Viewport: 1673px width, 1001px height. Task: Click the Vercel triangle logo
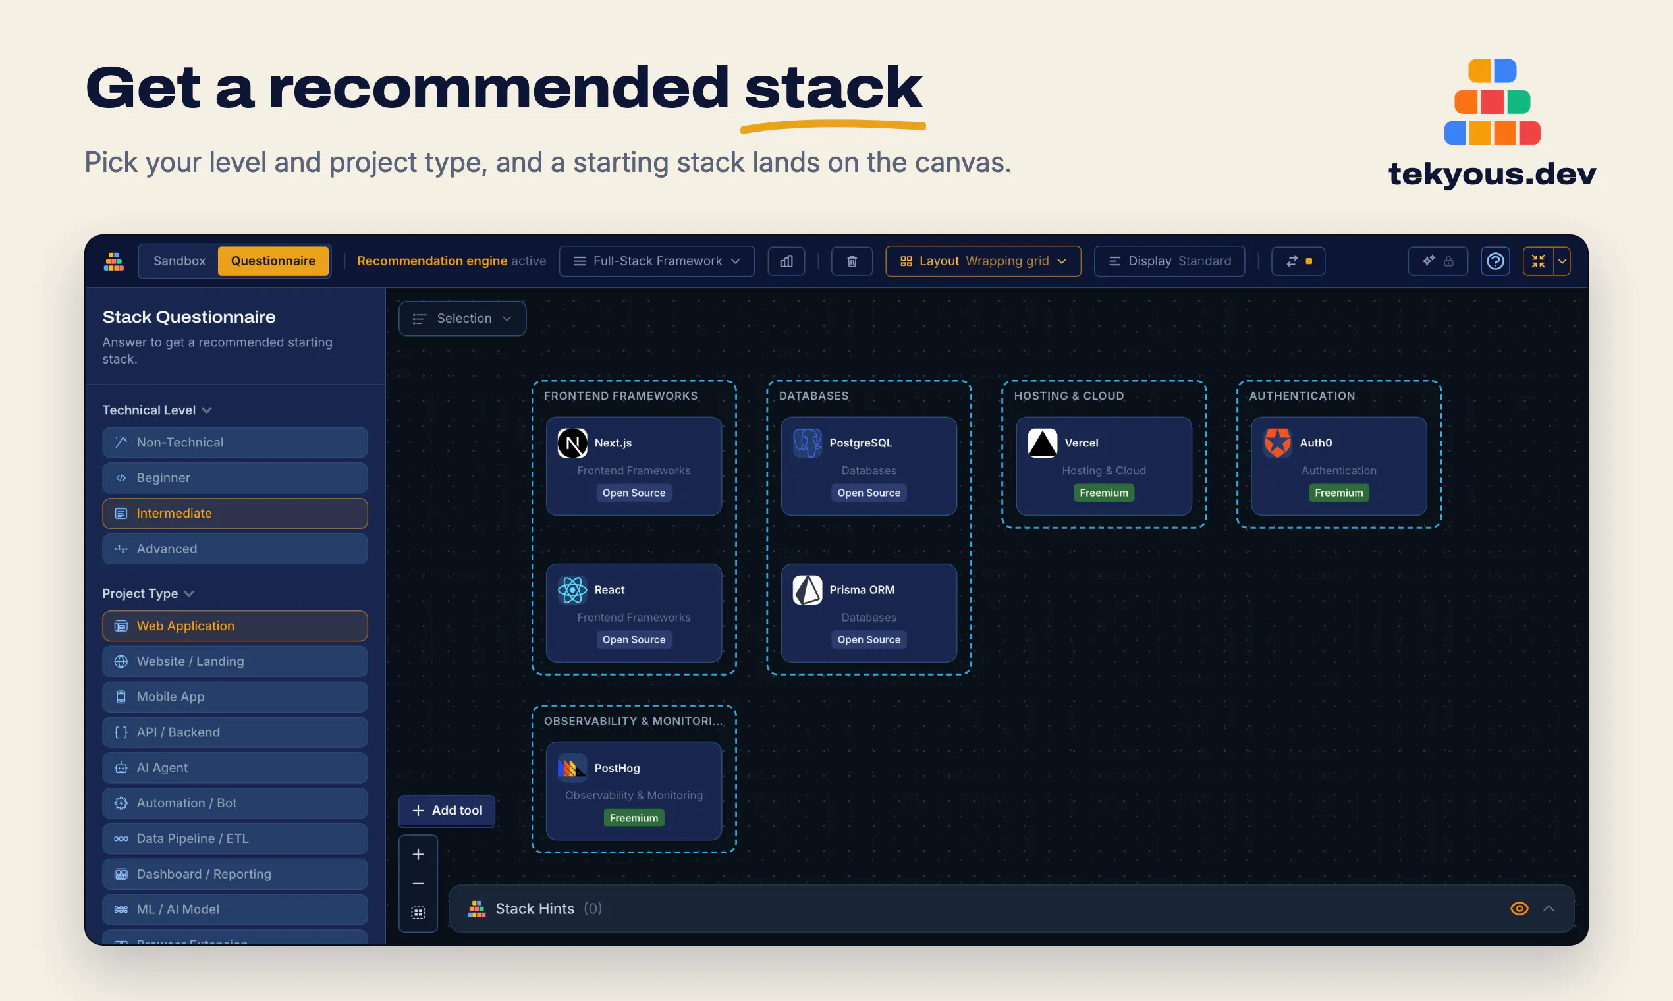coord(1042,443)
